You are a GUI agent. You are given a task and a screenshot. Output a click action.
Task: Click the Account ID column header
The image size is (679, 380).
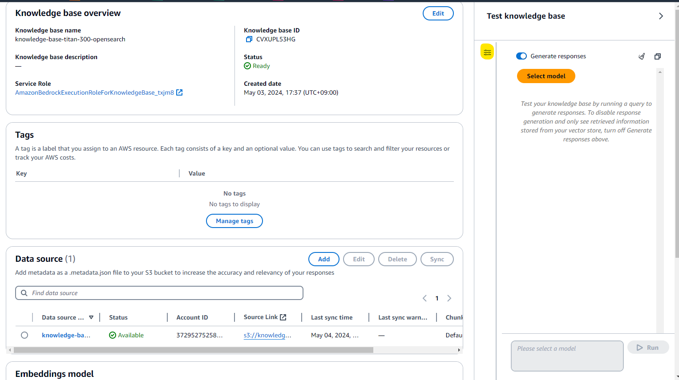pyautogui.click(x=192, y=317)
